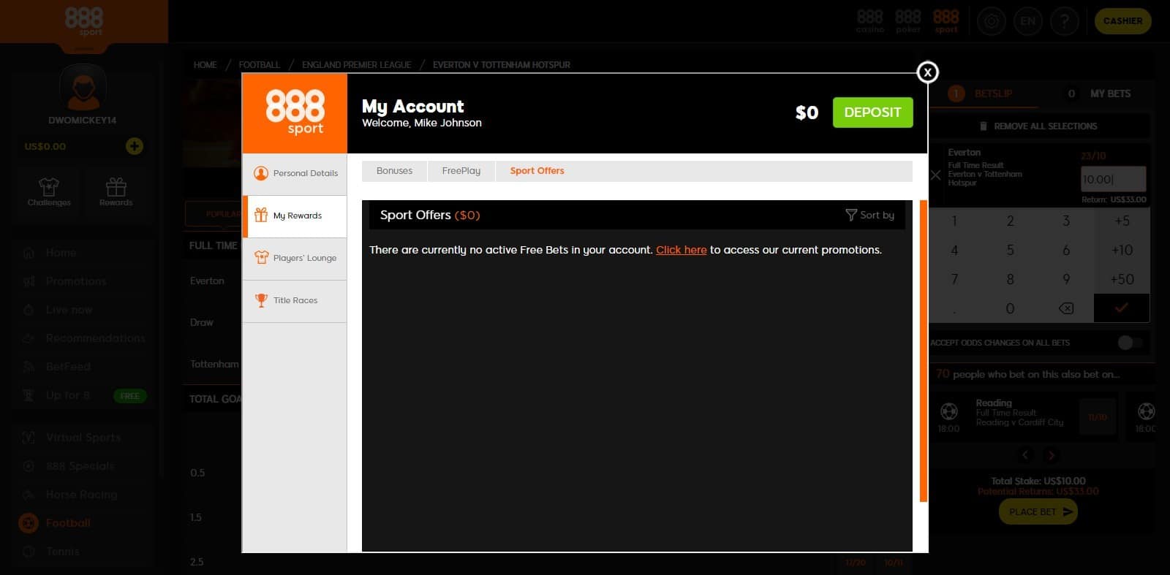Open the help question mark icon
Viewport: 1170px width, 575px height.
(x=1064, y=21)
